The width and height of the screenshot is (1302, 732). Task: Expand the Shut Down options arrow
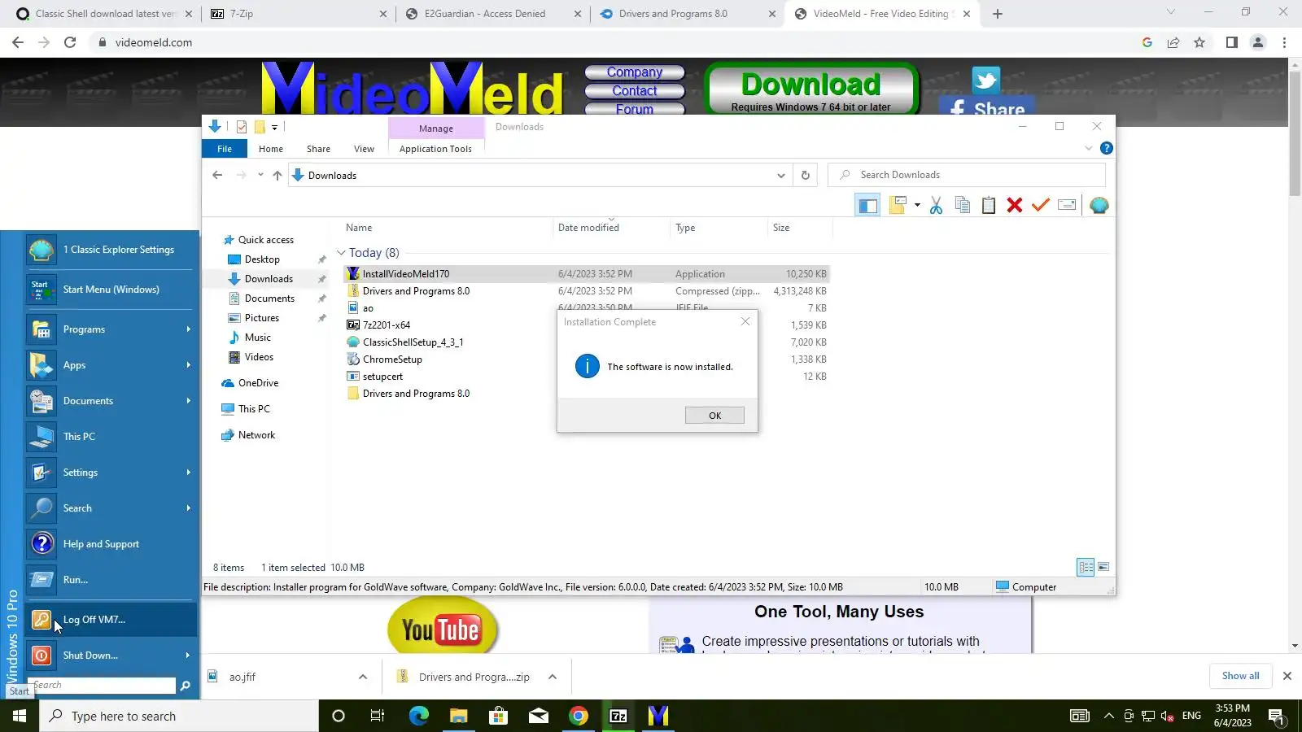click(x=188, y=656)
